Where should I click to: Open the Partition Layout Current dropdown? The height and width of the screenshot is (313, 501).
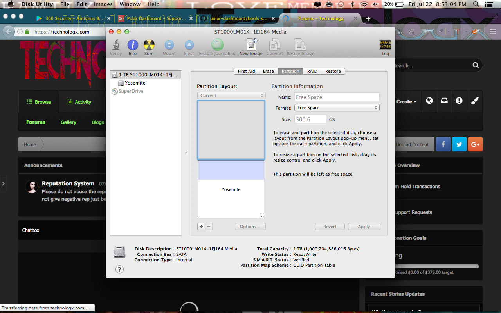(231, 95)
